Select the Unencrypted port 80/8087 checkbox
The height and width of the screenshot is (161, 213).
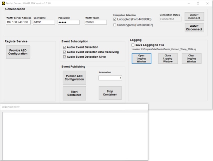point(115,25)
